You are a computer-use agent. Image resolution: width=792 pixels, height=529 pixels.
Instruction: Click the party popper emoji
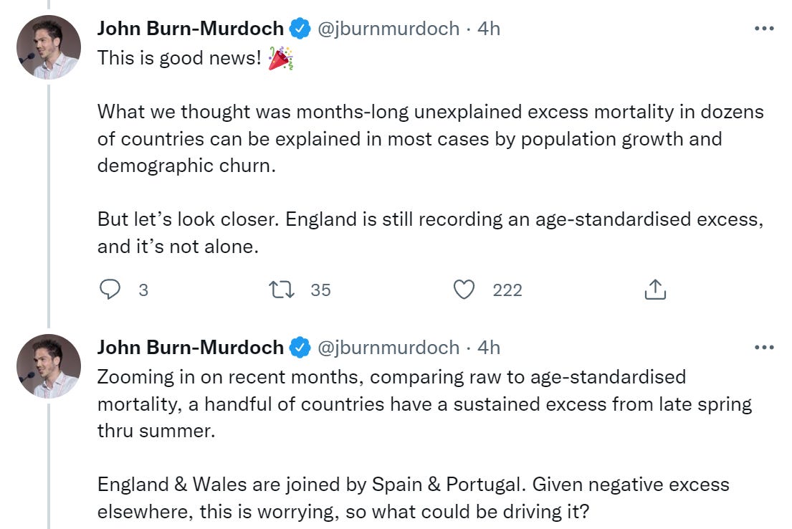tap(280, 59)
